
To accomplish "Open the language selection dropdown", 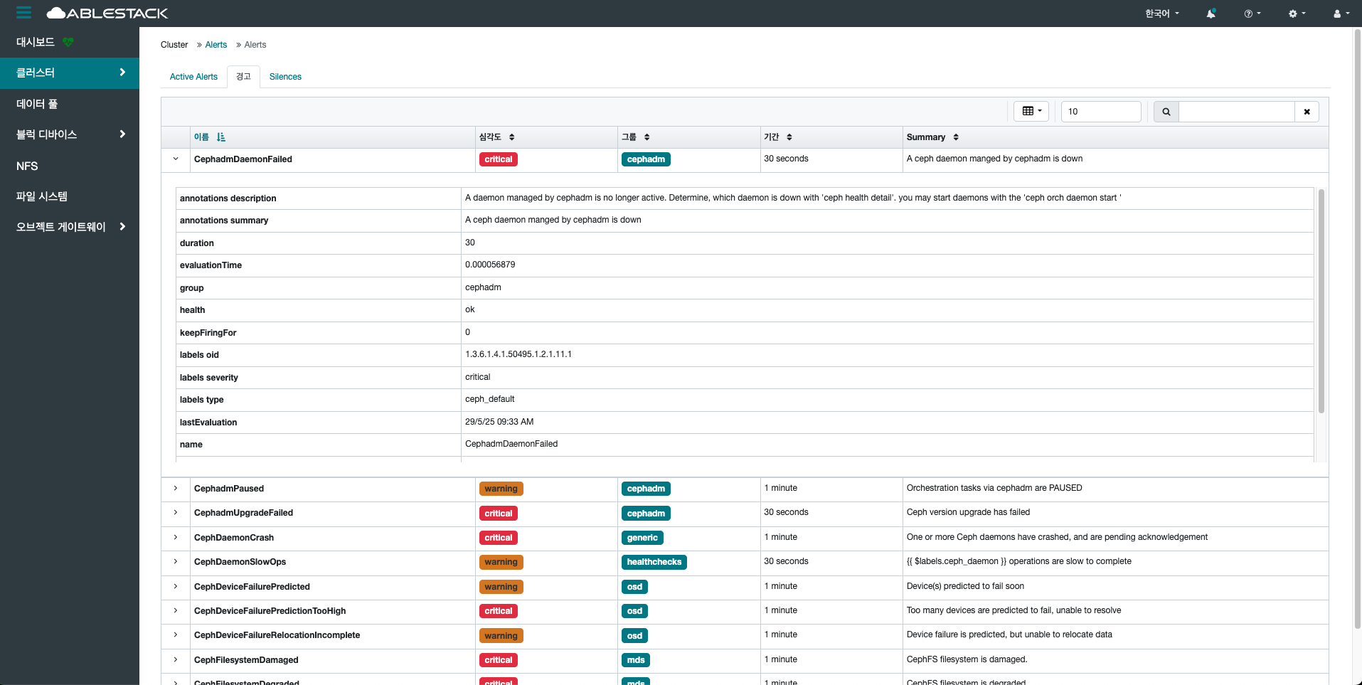I will pyautogui.click(x=1161, y=14).
